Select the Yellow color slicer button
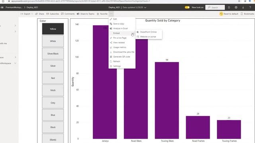This screenshot has height=143, width=255. tap(53, 29)
